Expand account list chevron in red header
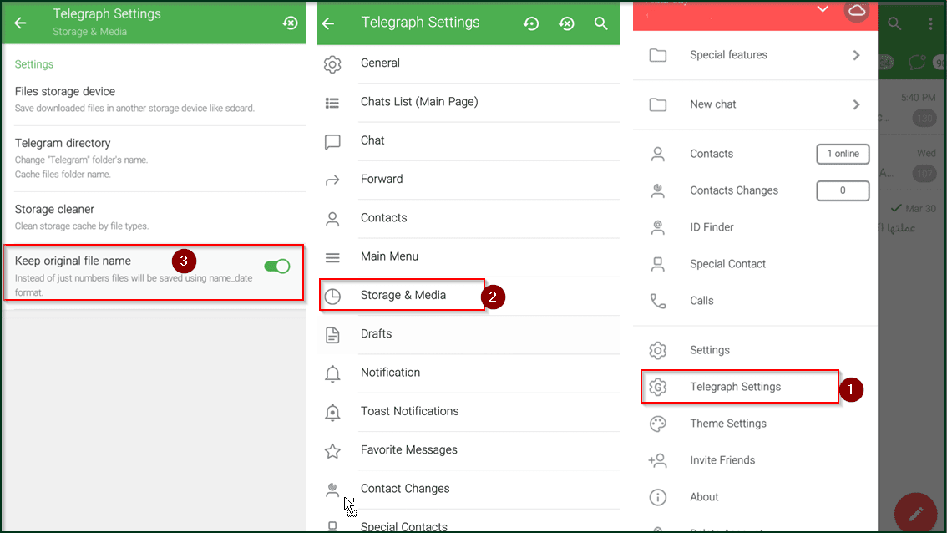The image size is (947, 533). (x=823, y=9)
